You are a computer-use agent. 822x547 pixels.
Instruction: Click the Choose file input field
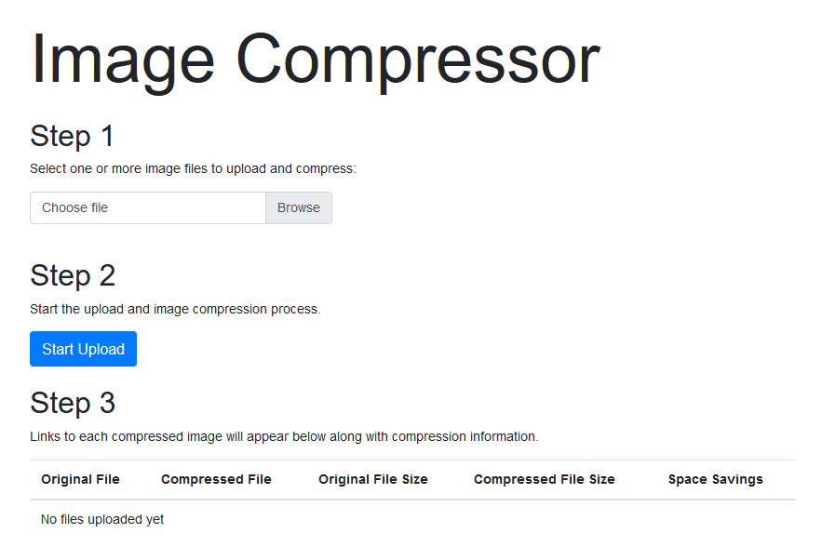[x=148, y=207]
